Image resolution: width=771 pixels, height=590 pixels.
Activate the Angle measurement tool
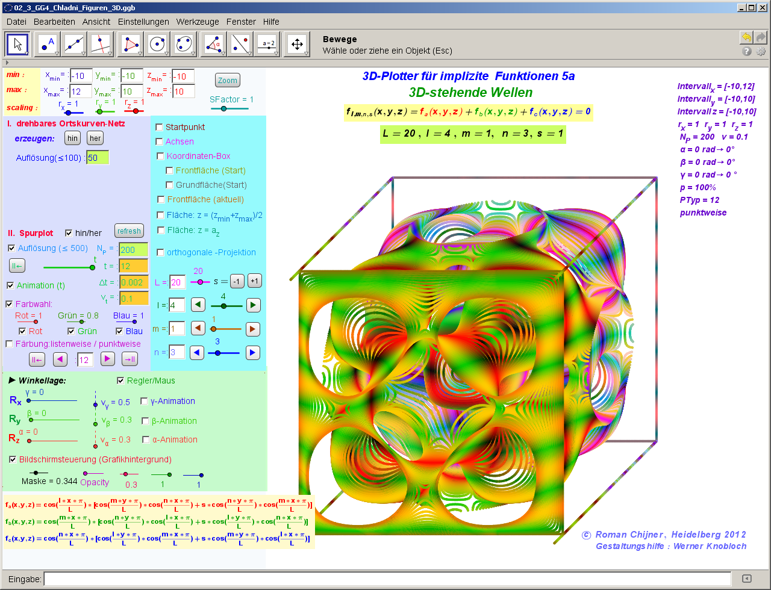[x=214, y=44]
